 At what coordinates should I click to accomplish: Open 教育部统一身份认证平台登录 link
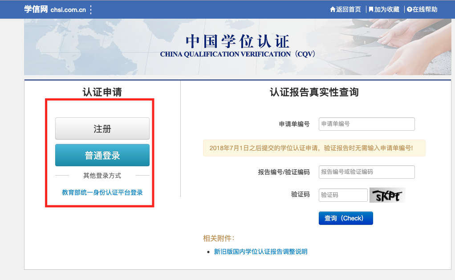click(x=102, y=192)
